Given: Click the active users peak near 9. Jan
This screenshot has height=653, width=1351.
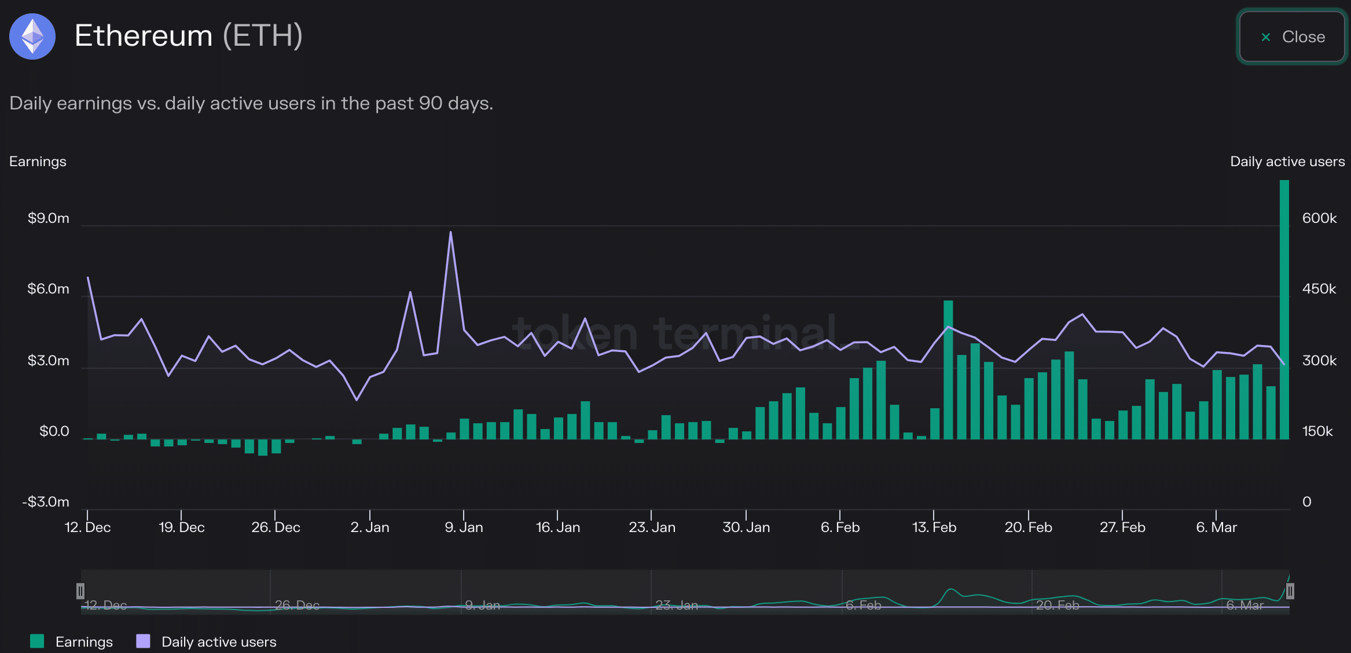Looking at the screenshot, I should click(x=450, y=233).
